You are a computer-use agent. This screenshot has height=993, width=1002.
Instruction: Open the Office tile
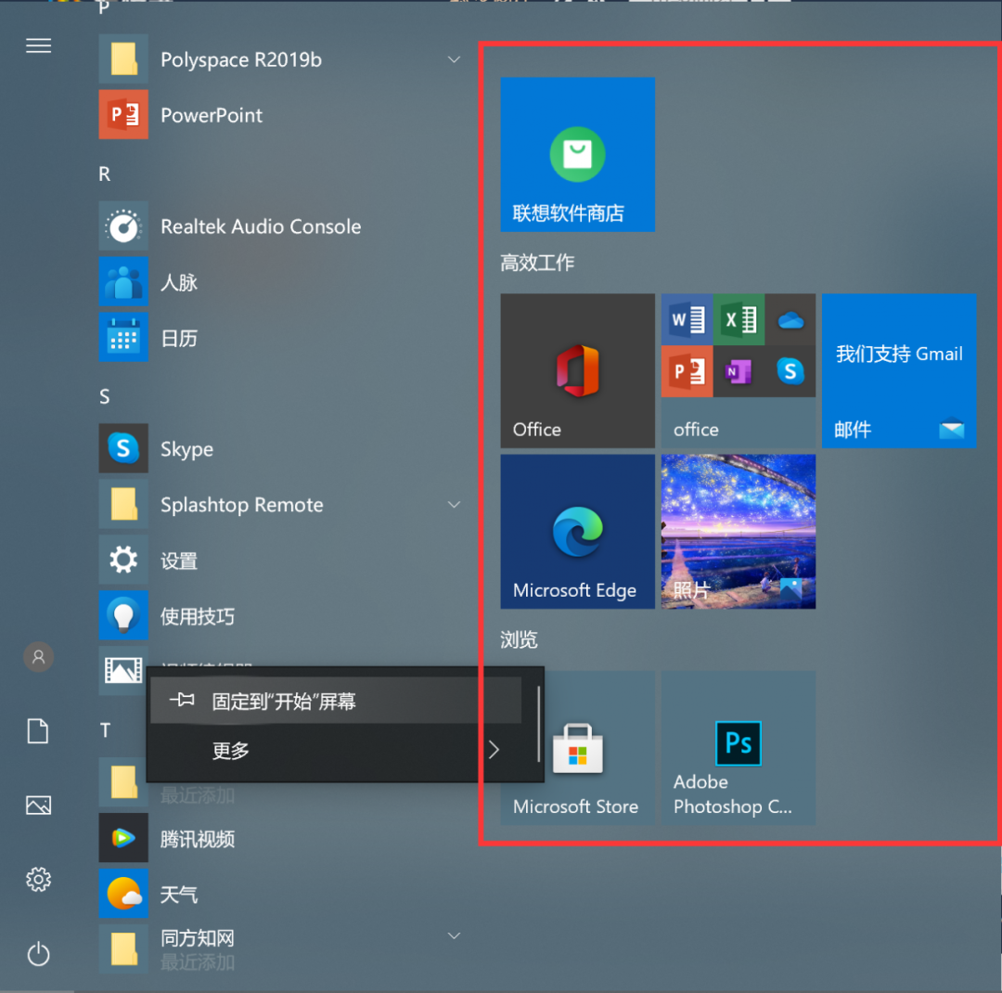tap(578, 371)
